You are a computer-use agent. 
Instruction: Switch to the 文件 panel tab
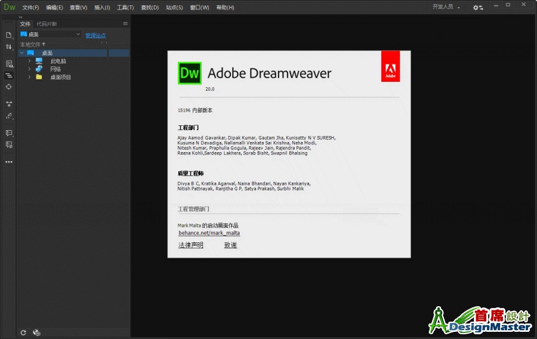tap(25, 24)
